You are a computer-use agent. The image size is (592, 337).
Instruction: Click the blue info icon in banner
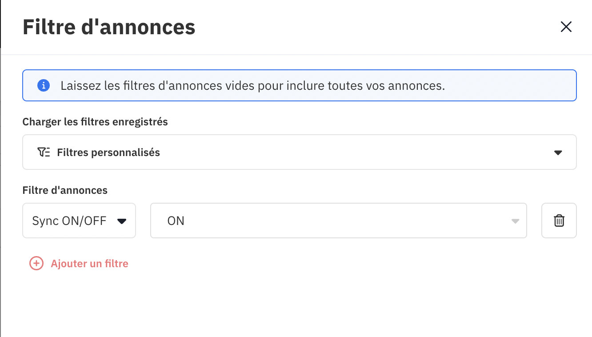(43, 85)
